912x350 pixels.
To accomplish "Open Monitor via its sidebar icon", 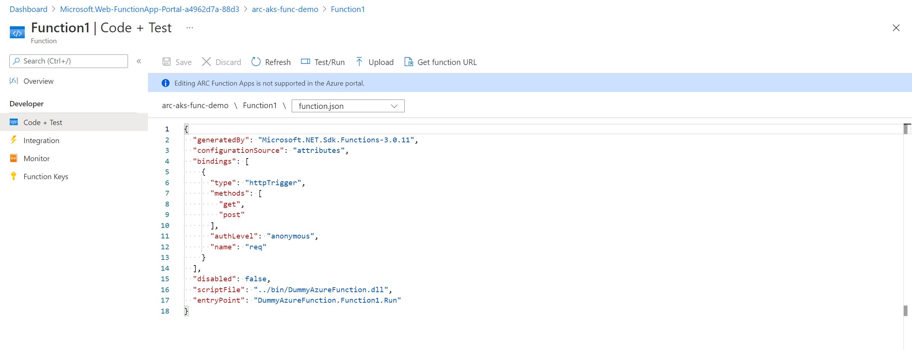I will pos(14,158).
